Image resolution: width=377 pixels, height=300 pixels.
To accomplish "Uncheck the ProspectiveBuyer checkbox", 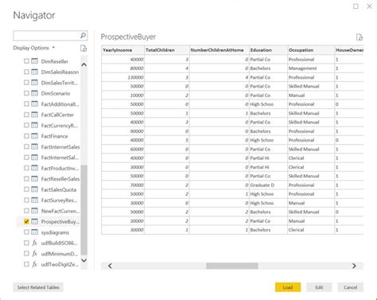I will (x=26, y=221).
